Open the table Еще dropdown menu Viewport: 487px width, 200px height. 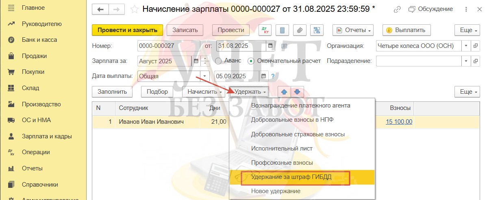click(468, 92)
